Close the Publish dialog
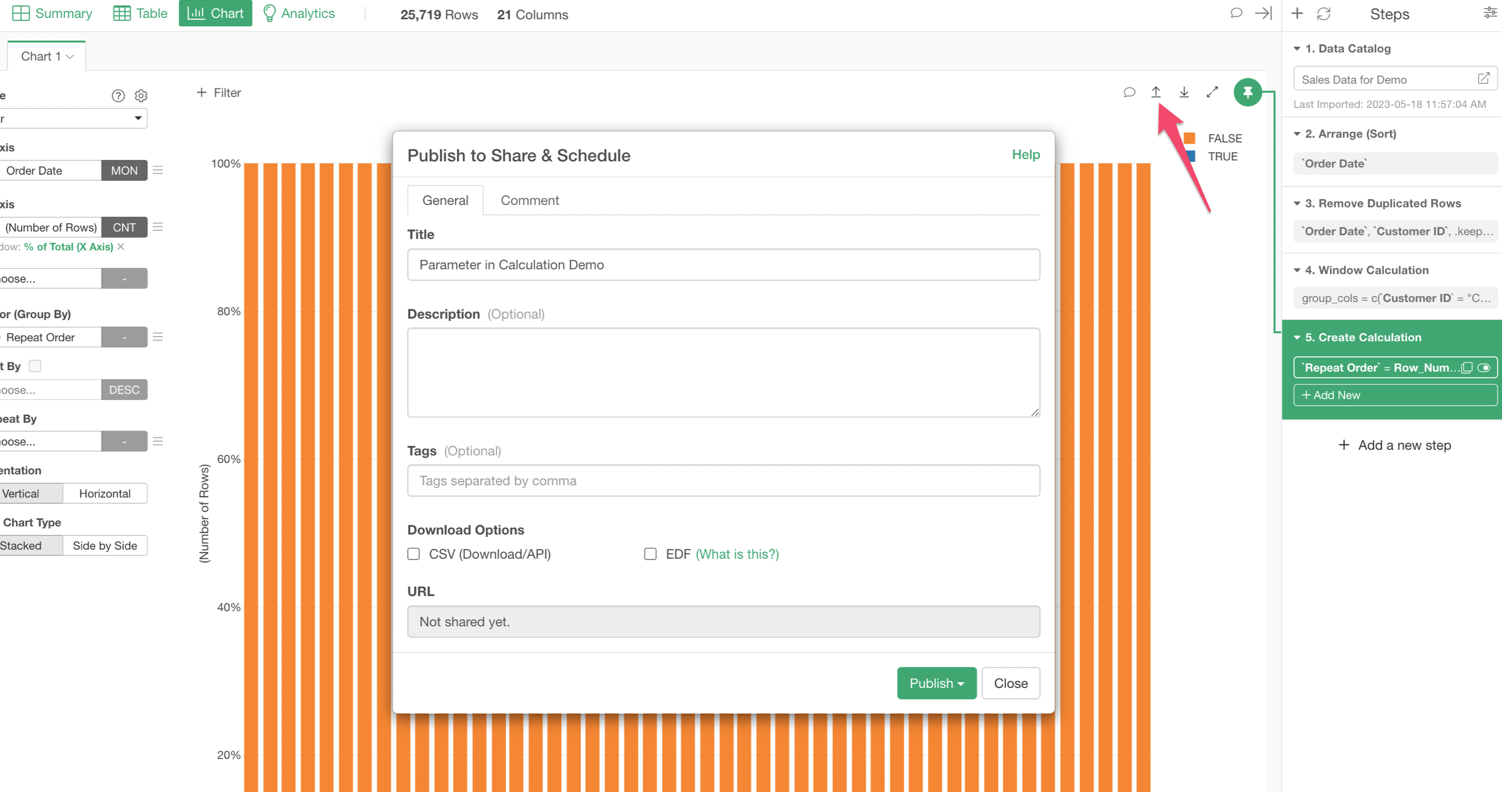Image resolution: width=1502 pixels, height=792 pixels. pos(1011,683)
